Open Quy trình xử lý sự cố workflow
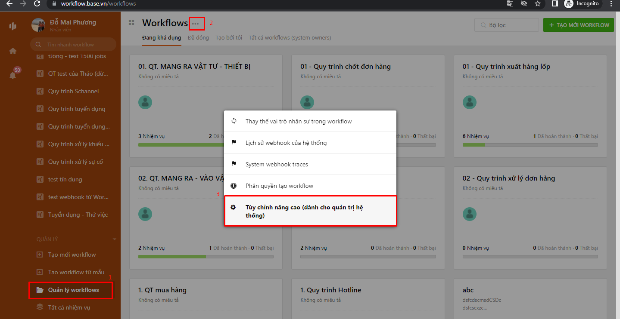The height and width of the screenshot is (319, 620). 75,162
